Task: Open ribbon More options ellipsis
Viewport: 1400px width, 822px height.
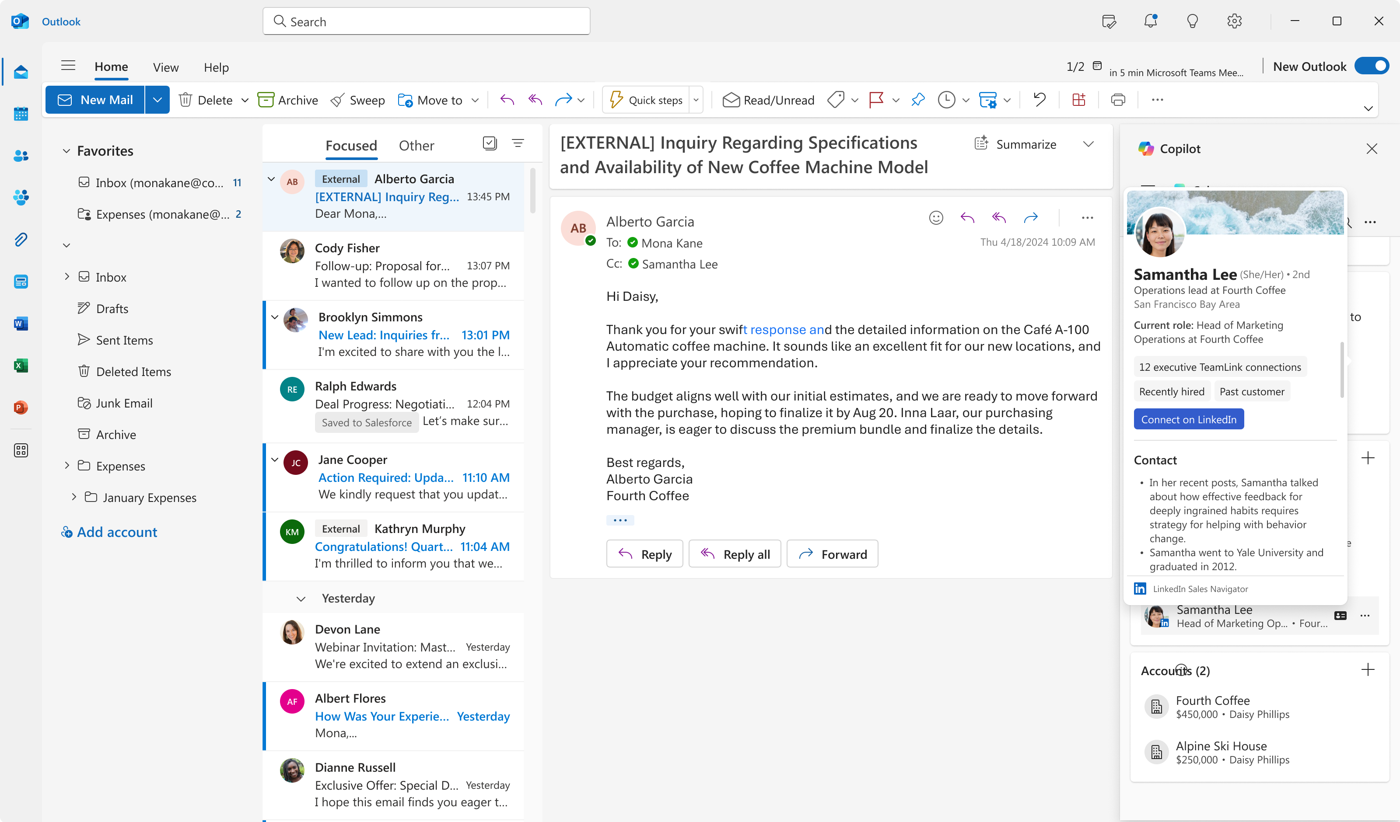Action: [1157, 100]
